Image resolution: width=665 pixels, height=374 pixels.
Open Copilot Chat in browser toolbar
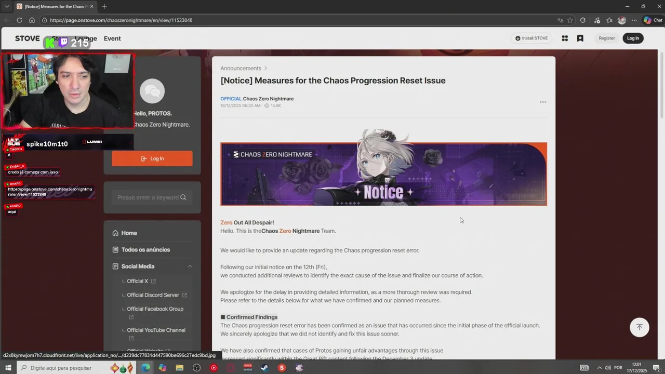pyautogui.click(x=653, y=20)
